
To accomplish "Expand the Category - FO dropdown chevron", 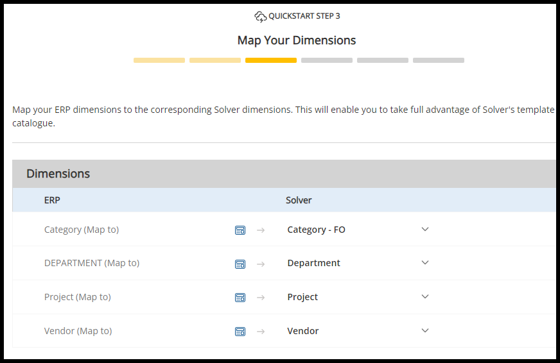I will tap(424, 230).
